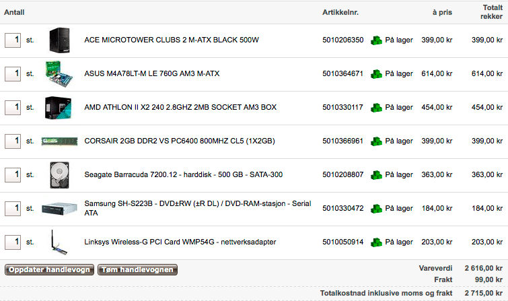
Task: Open the ASUS motherboard product image
Action: [59, 74]
